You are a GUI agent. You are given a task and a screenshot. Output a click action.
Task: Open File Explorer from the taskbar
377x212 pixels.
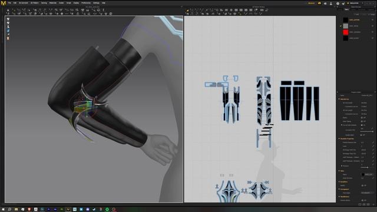tap(16, 210)
